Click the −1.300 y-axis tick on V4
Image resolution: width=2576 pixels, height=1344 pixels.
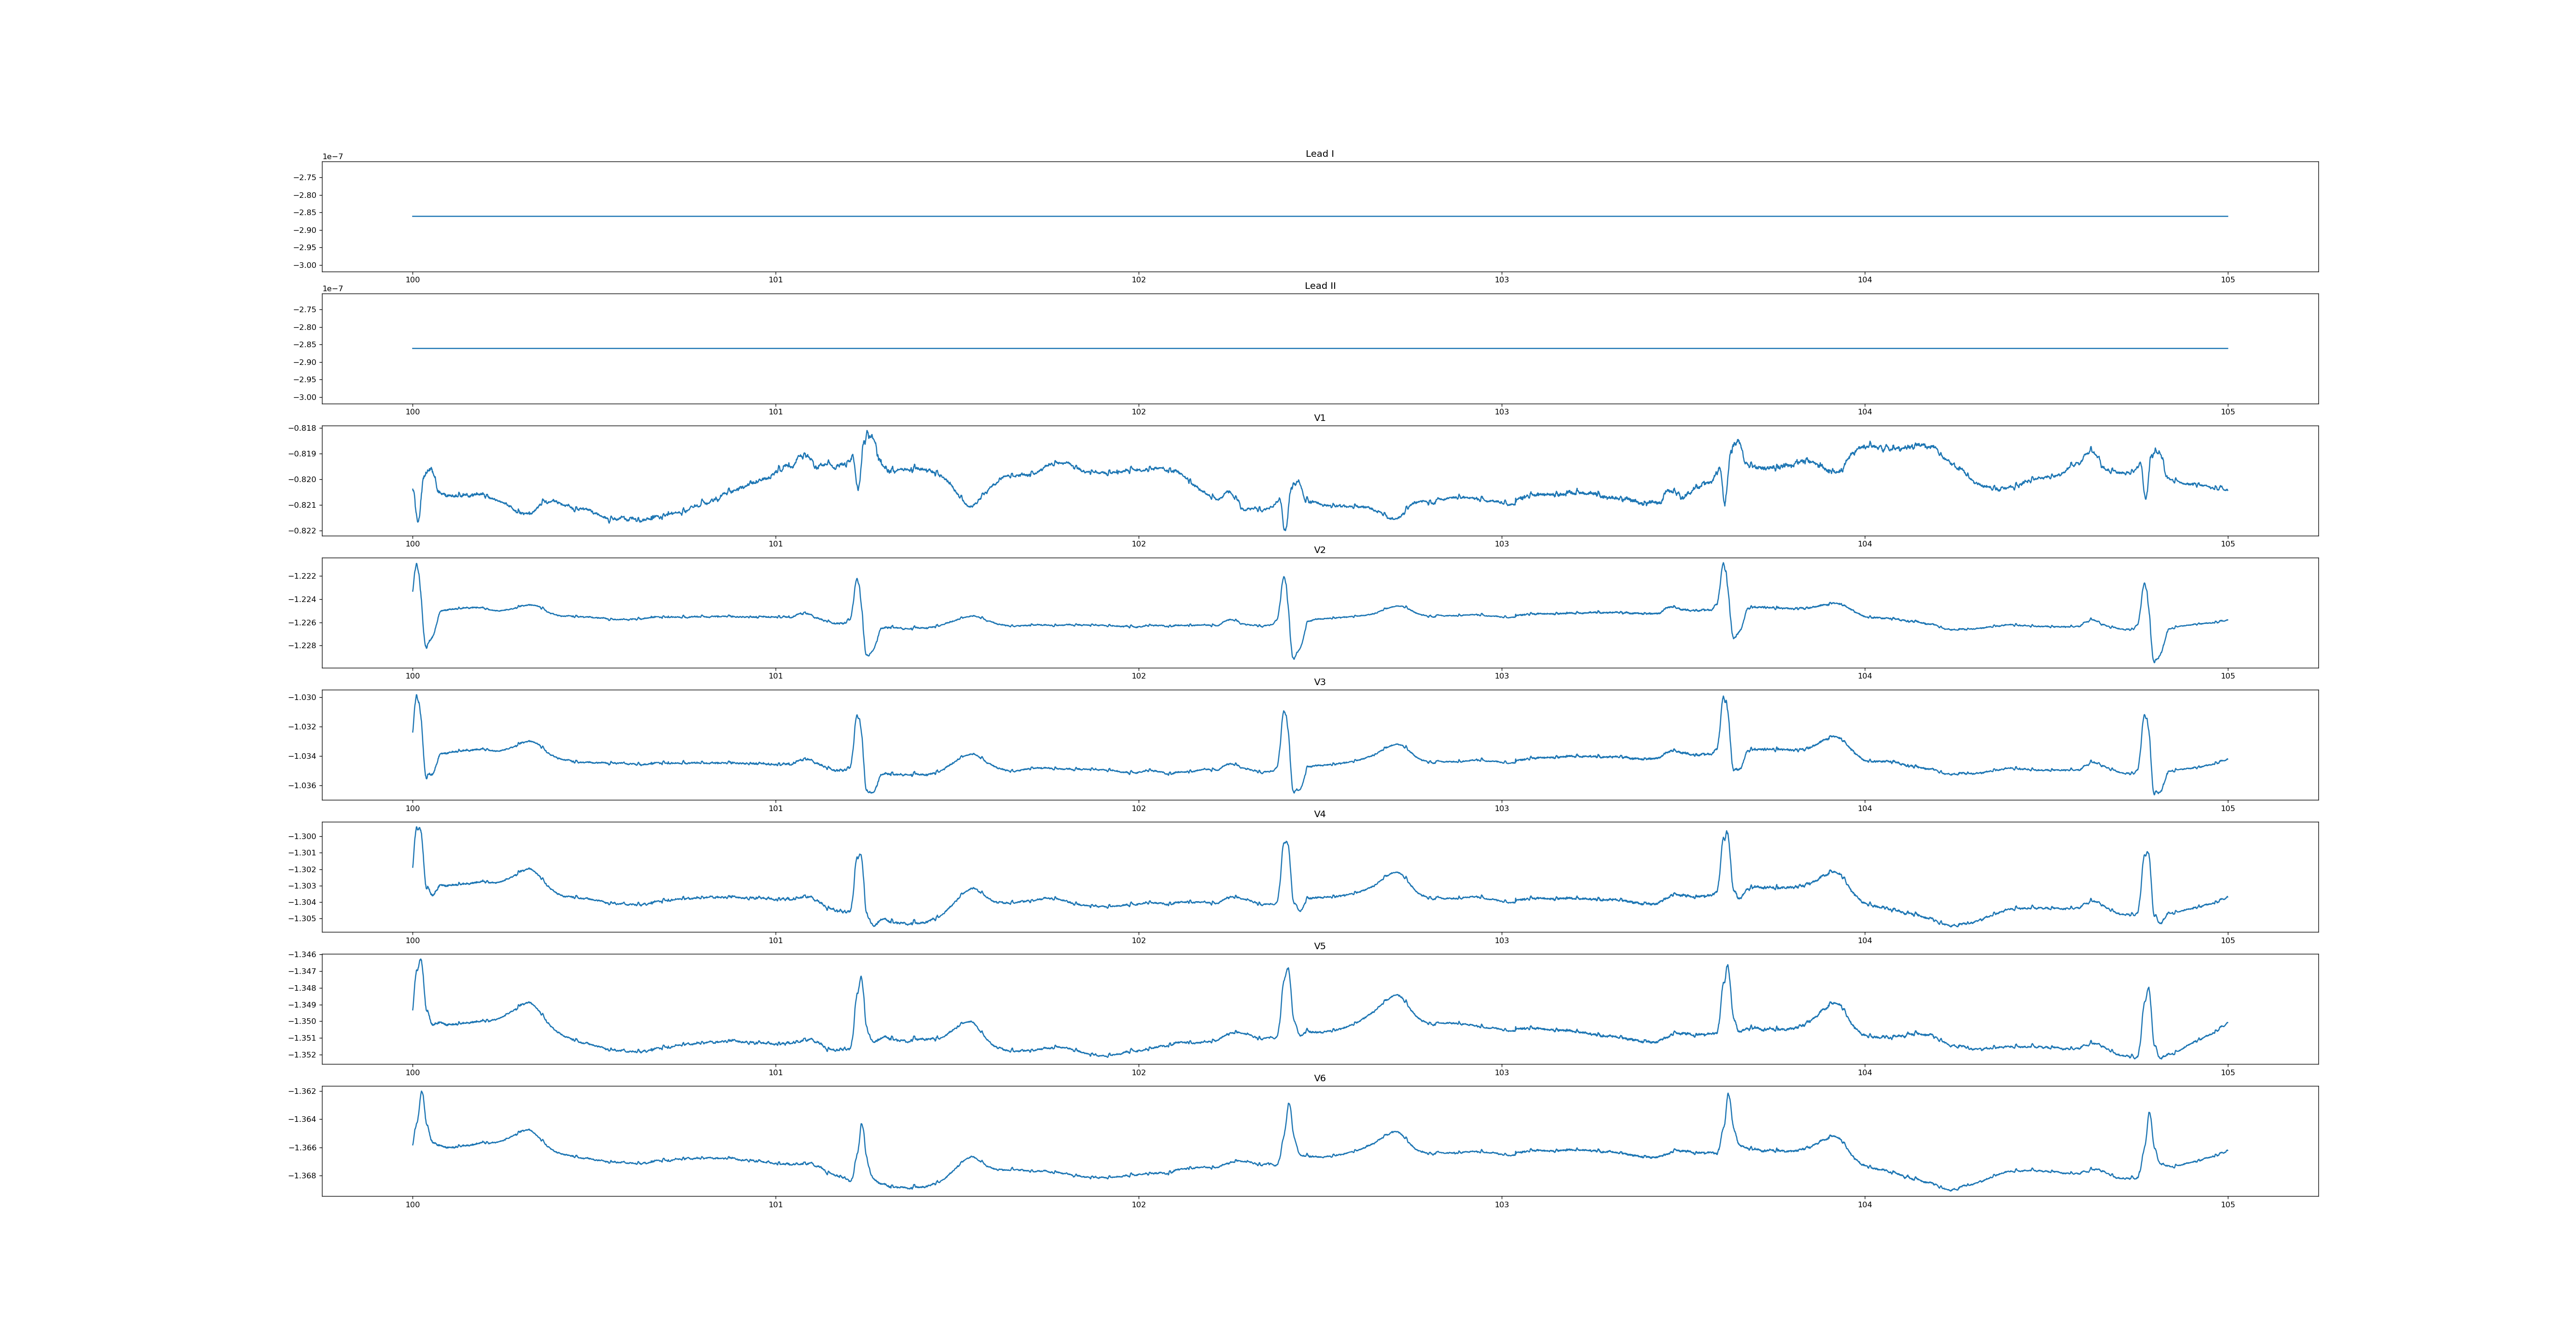click(x=303, y=837)
